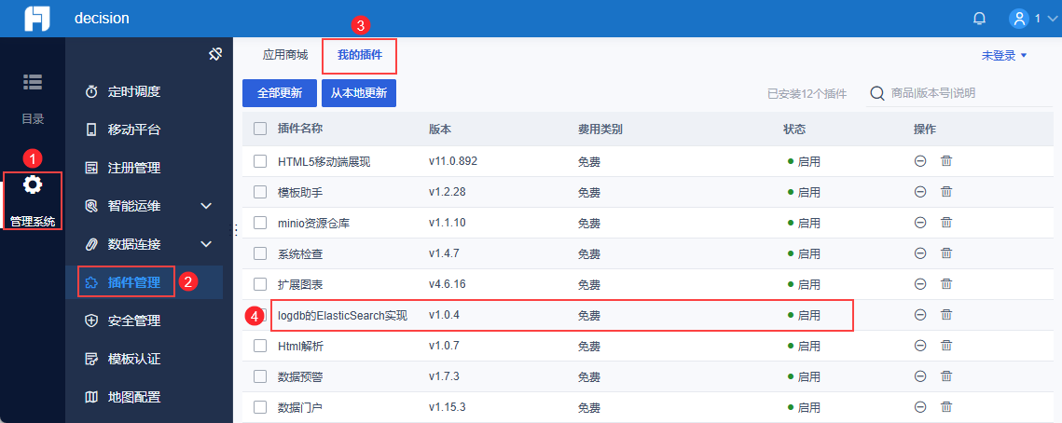Disable the logdb的ElasticSearch实现 plugin
This screenshot has width=1062, height=423.
point(920,315)
